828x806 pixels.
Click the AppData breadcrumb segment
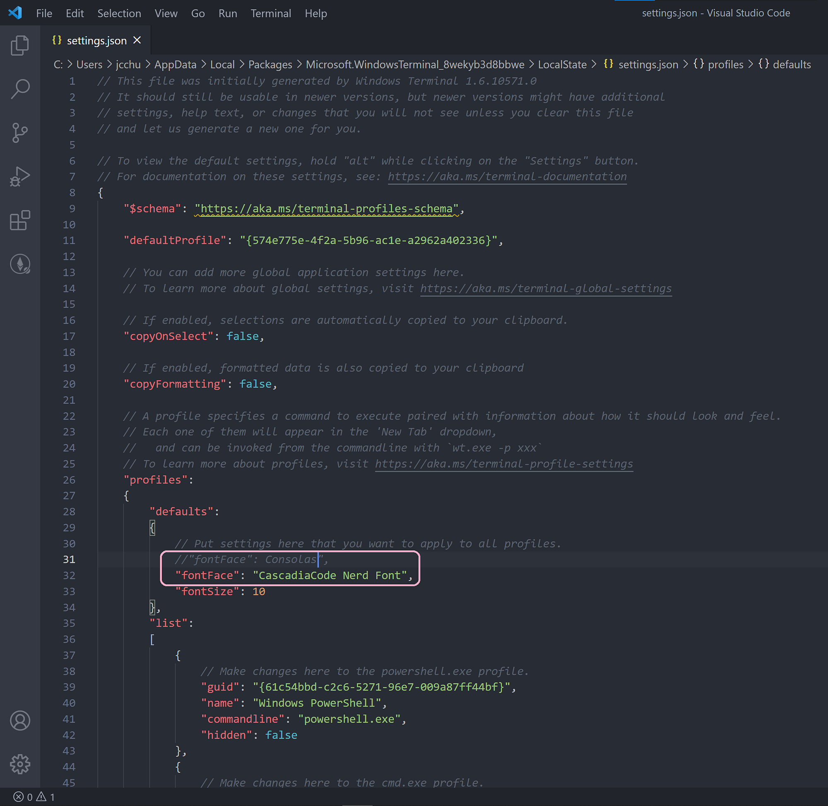pos(175,64)
